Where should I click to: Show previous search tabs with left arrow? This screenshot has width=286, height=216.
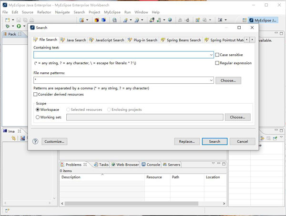point(247,39)
